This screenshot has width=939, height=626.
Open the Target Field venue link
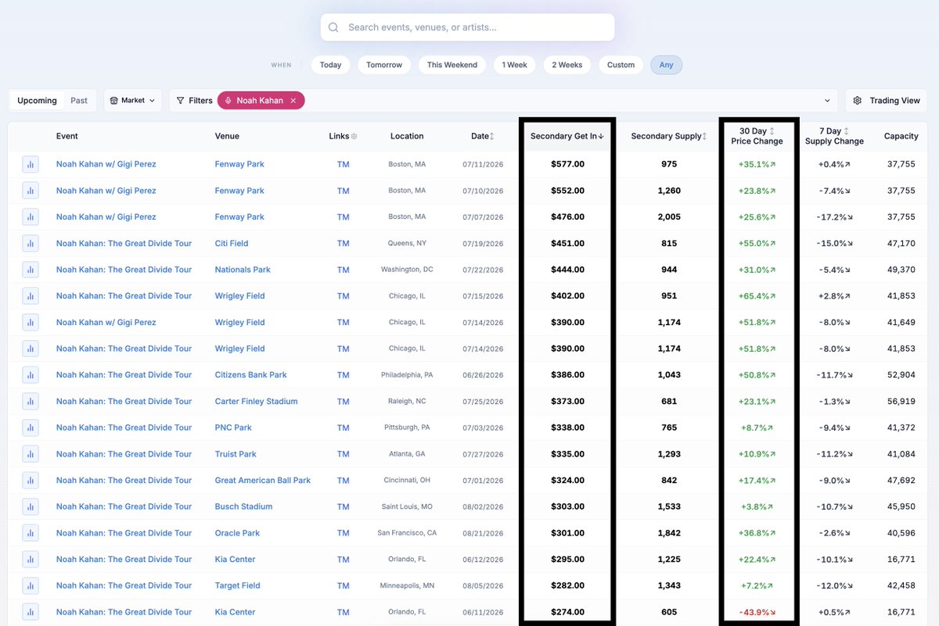[238, 585]
